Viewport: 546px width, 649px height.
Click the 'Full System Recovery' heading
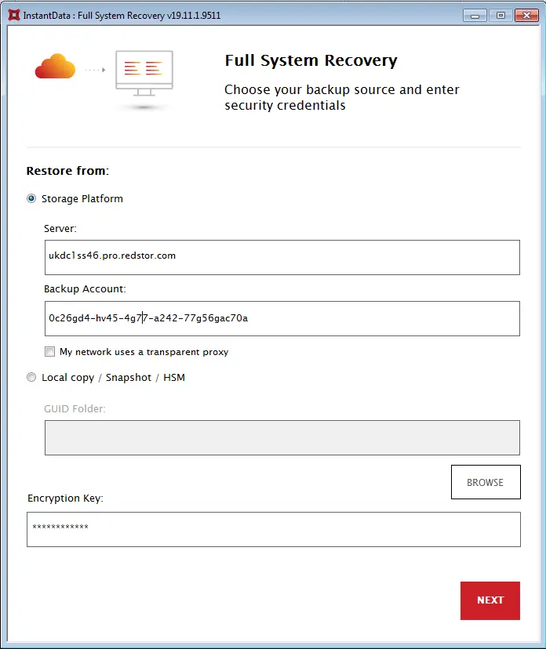(311, 61)
